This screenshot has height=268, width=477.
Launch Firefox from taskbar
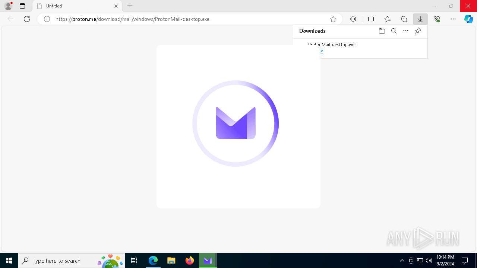pyautogui.click(x=190, y=261)
